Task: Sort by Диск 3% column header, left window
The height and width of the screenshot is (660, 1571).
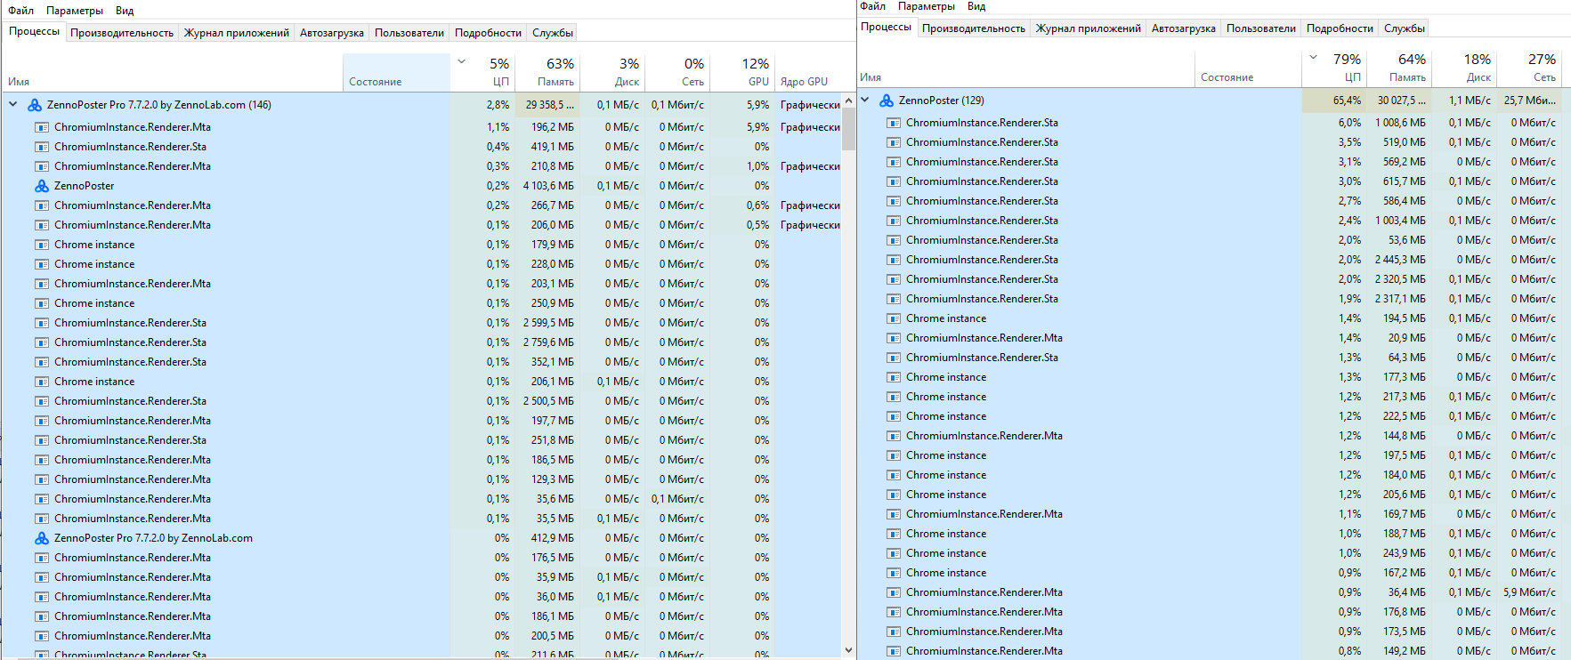Action: pos(611,72)
